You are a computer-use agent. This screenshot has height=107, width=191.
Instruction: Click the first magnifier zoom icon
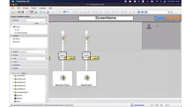click(138, 12)
